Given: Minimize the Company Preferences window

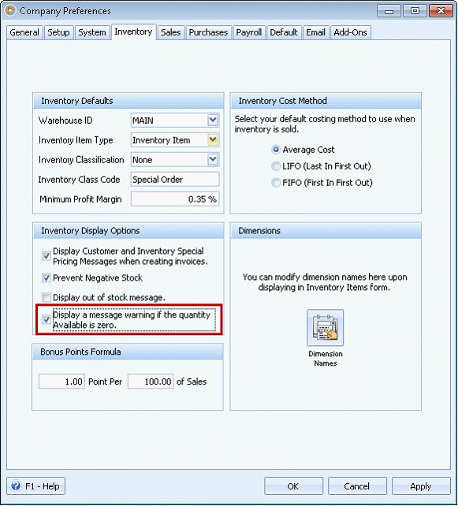Looking at the screenshot, I should coord(389,11).
